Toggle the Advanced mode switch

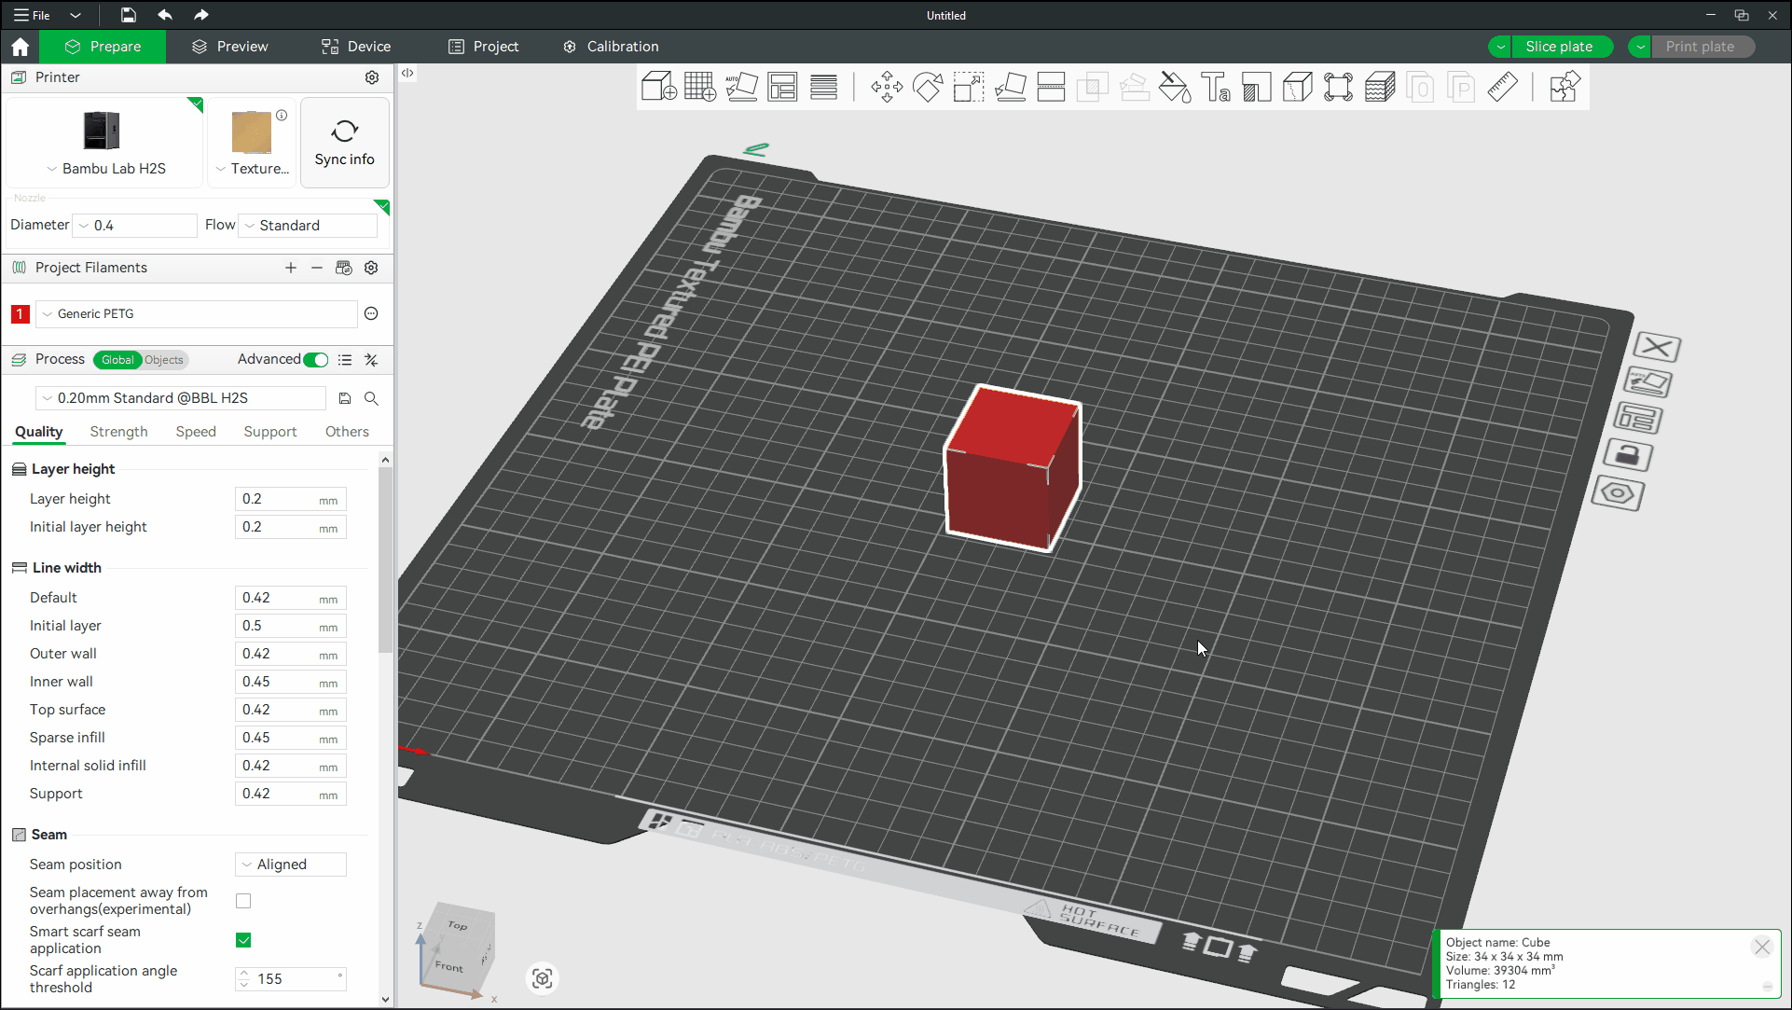pyautogui.click(x=316, y=360)
